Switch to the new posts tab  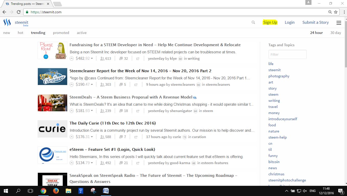[7, 33]
